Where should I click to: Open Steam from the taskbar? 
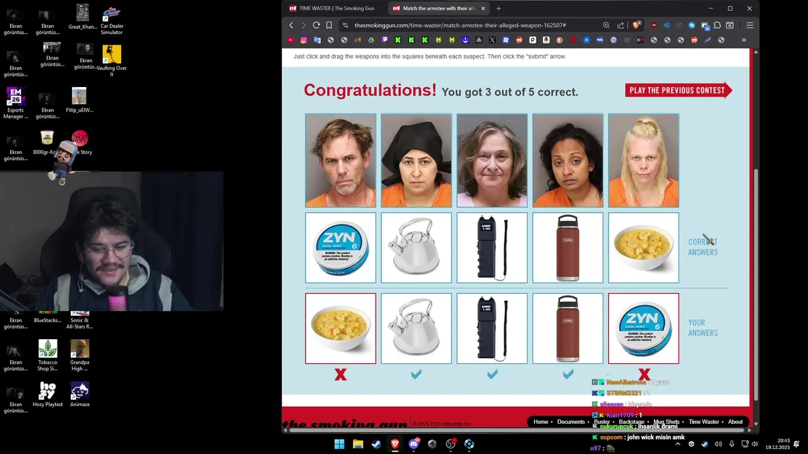tap(376, 444)
